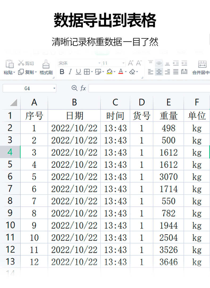The width and height of the screenshot is (210, 288).
Task: Click the clear eraser icon
Action: 132,72
